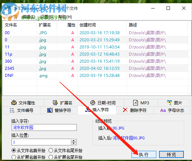Viewport: 192px width, 161px height.
Task: Switch to the 文件编号 tab
Action: click(x=21, y=110)
